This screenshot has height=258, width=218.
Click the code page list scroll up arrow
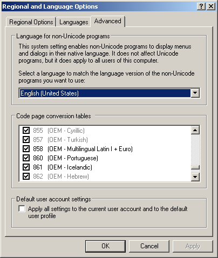coord(195,130)
